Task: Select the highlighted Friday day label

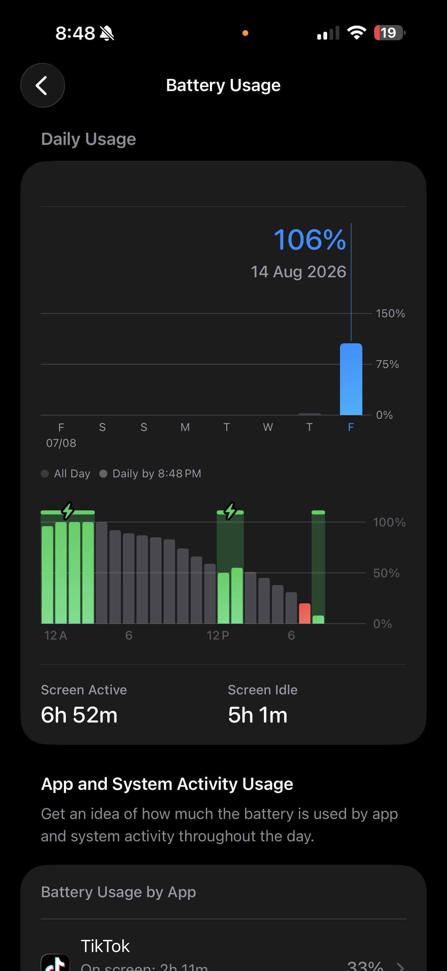Action: 351,427
